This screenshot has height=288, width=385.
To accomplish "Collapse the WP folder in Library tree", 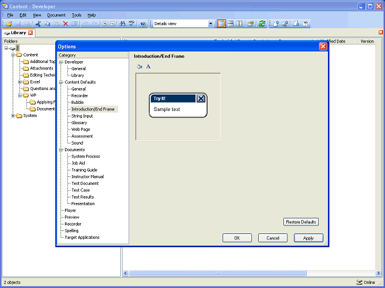I will coord(20,95).
